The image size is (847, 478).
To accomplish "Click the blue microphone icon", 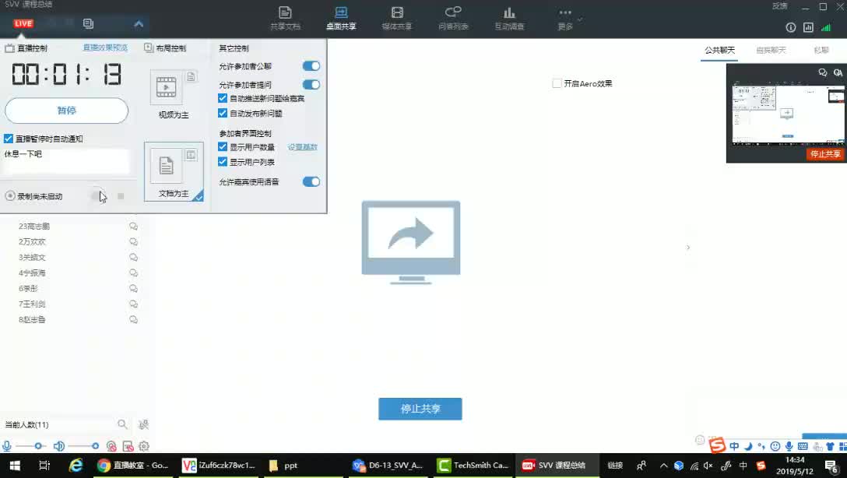I will point(7,446).
